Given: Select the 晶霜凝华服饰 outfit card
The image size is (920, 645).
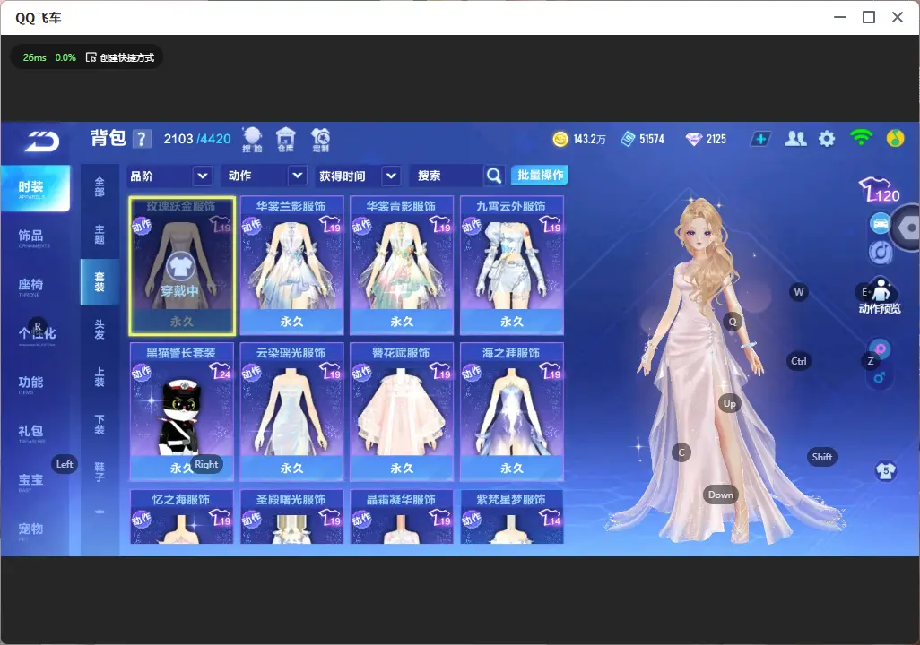Looking at the screenshot, I should pyautogui.click(x=402, y=517).
